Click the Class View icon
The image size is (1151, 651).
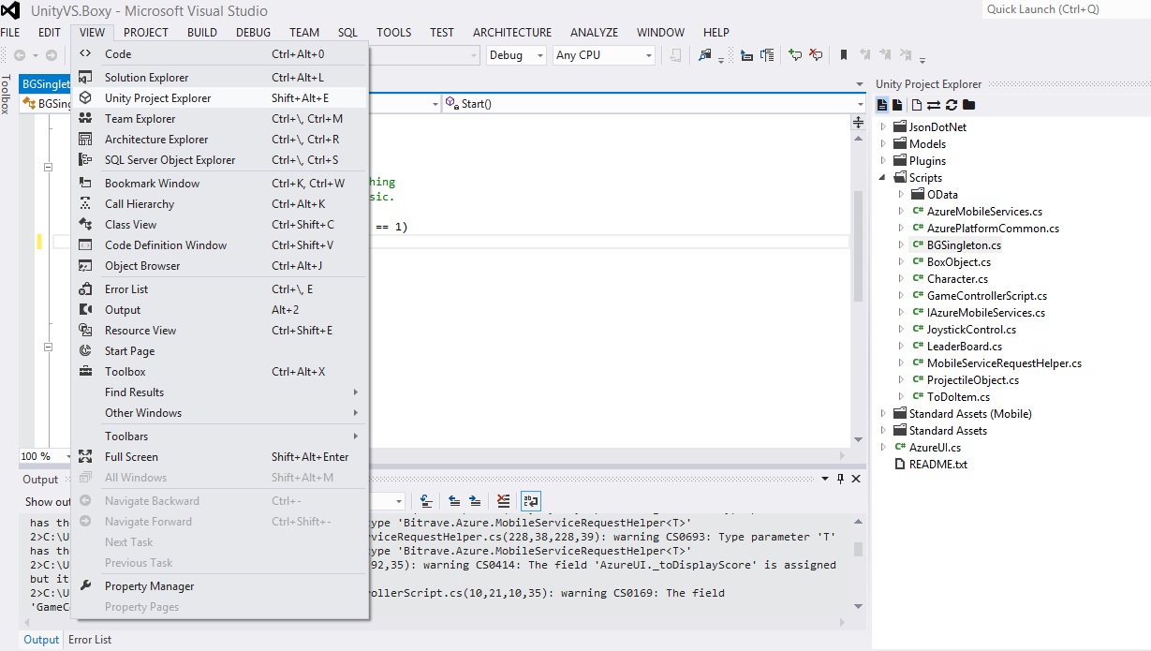coord(85,225)
